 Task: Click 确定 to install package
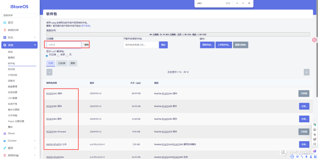(163, 45)
